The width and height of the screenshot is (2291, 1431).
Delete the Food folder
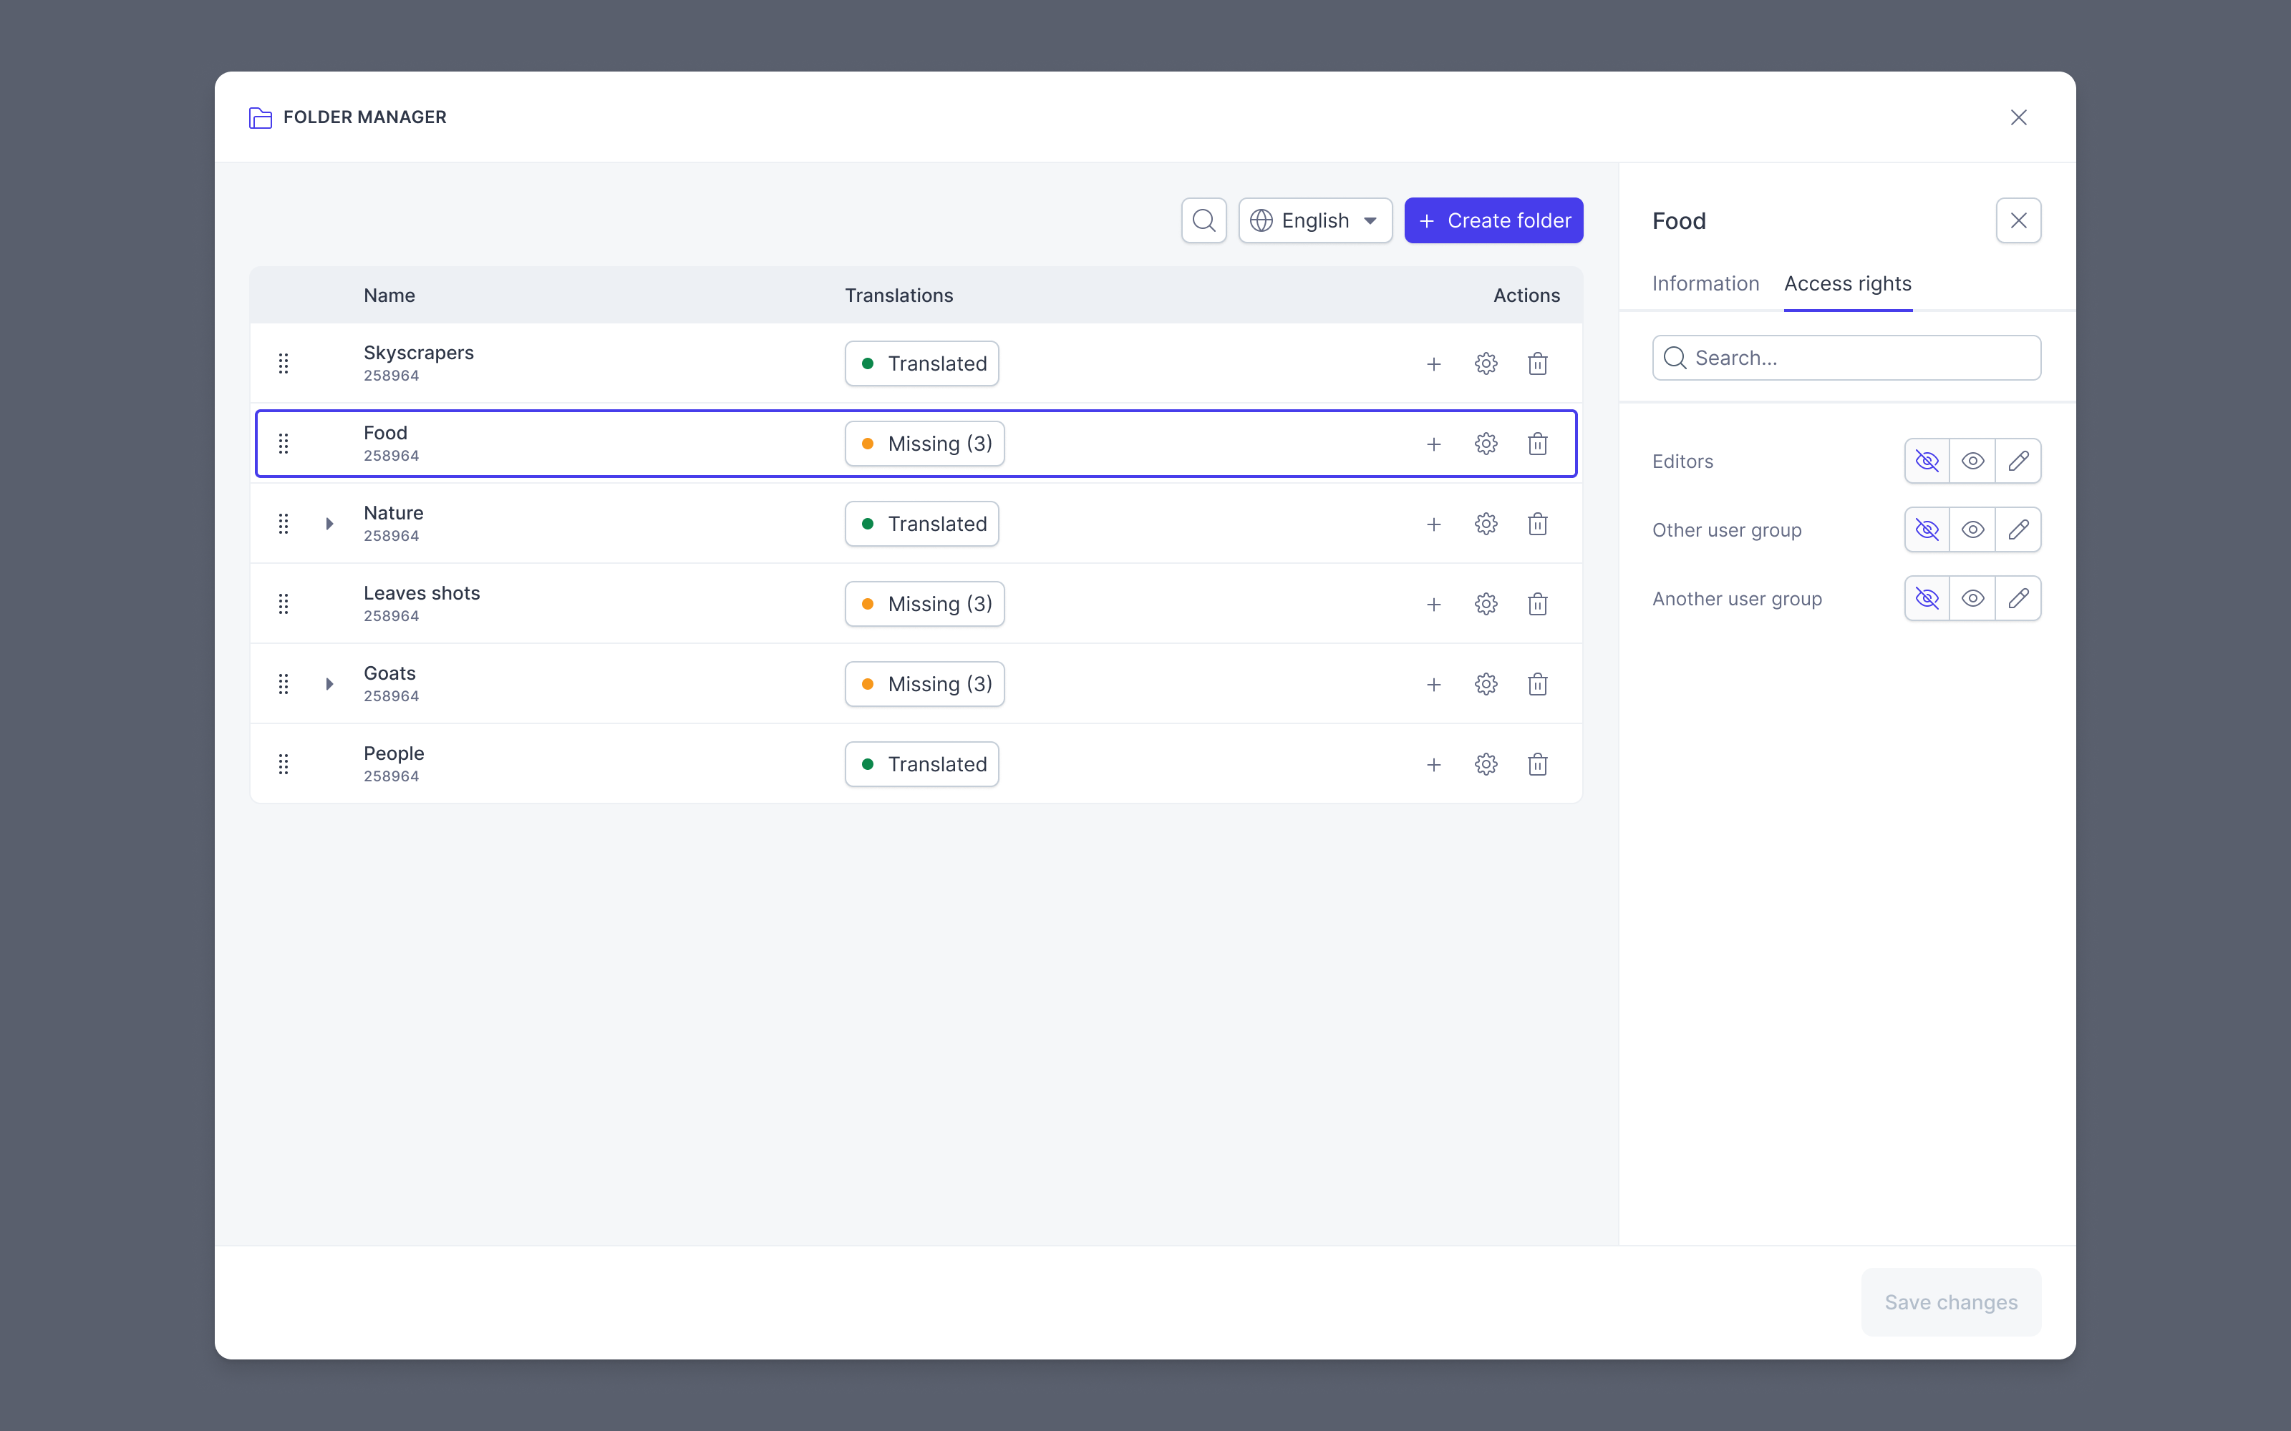(x=1537, y=443)
